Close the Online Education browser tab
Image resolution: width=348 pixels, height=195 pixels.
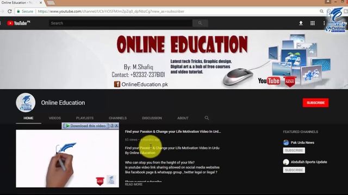(x=41, y=3)
